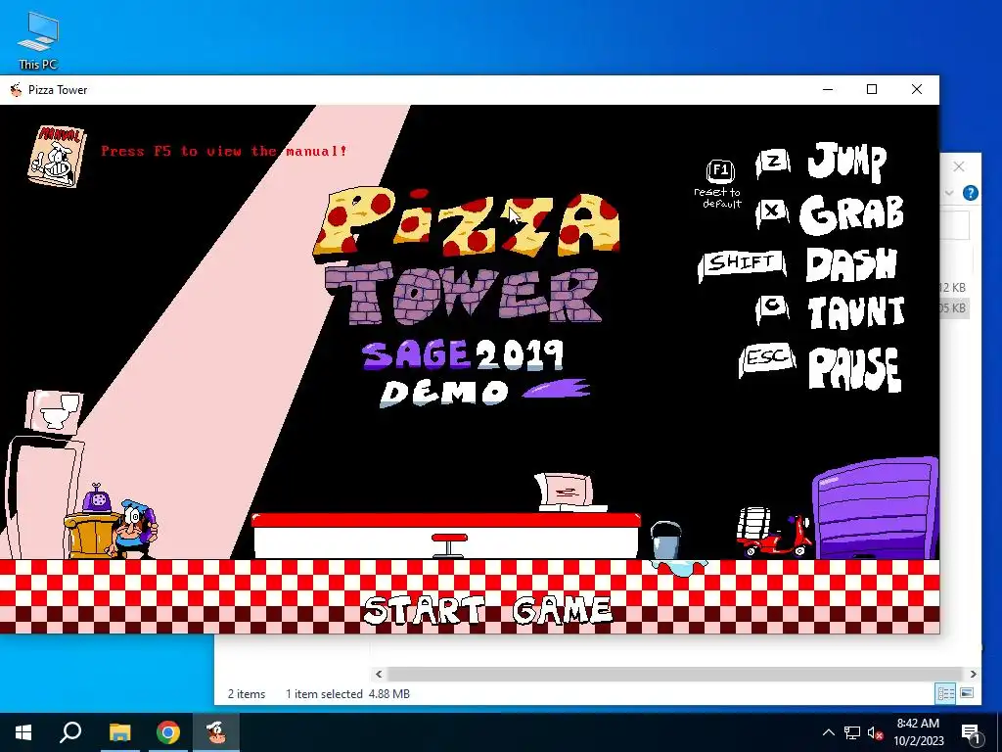Click the purple garage shutter door
This screenshot has height=752, width=1002.
876,508
